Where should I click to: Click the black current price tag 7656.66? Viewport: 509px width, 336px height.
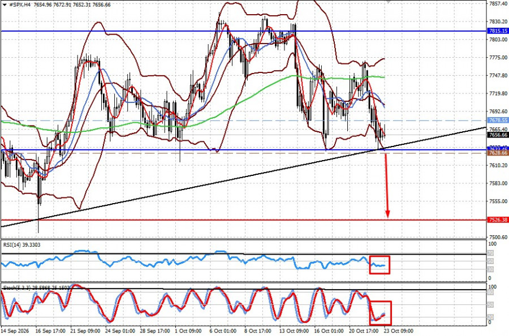pos(498,135)
